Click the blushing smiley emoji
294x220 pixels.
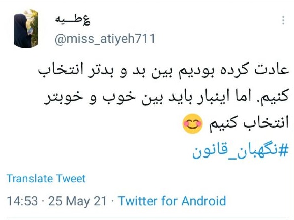(193, 123)
